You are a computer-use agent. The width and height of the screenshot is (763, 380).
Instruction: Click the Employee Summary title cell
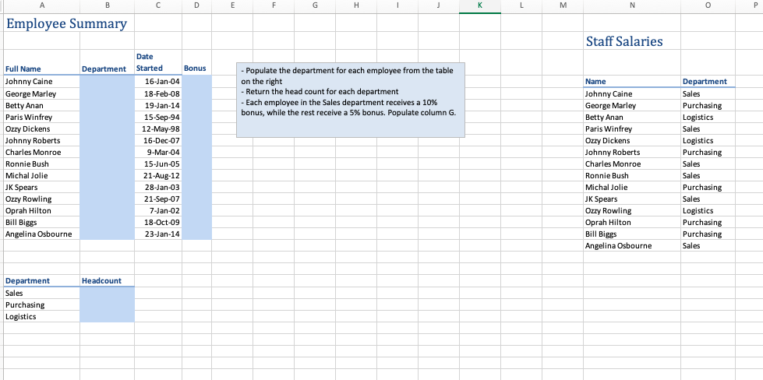66,23
